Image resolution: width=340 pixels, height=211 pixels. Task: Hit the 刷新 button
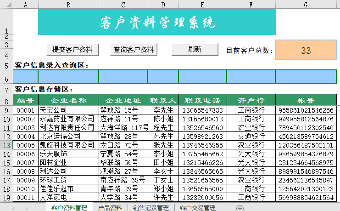[x=195, y=49]
